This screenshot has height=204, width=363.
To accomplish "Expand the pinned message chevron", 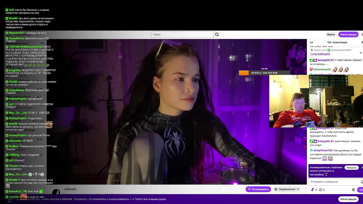I will point(360,53).
